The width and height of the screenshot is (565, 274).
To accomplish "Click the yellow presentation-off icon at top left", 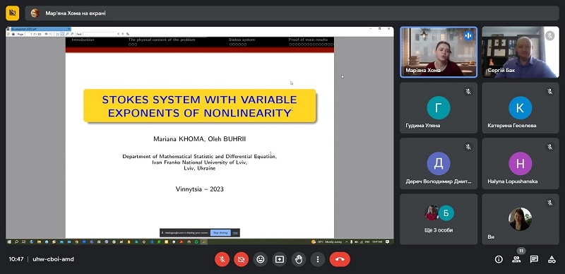I will (x=12, y=13).
